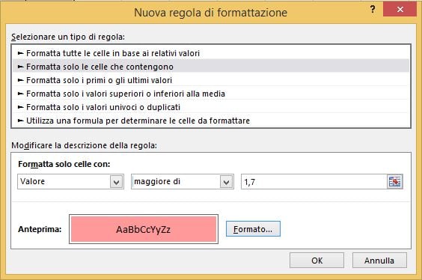Choose 'Formatta solo i valori univoci o duplicati'
422x280 pixels.
[x=211, y=107]
